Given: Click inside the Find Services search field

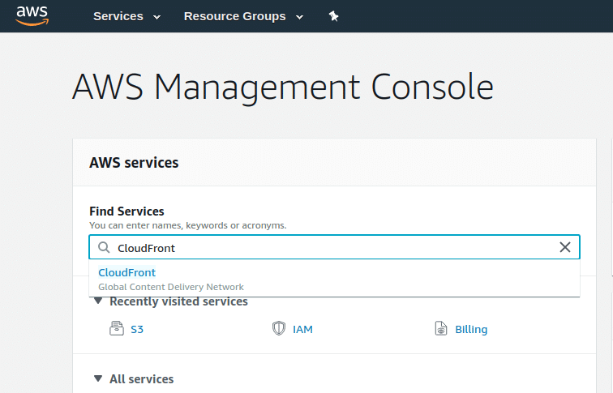Looking at the screenshot, I should pyautogui.click(x=334, y=247).
